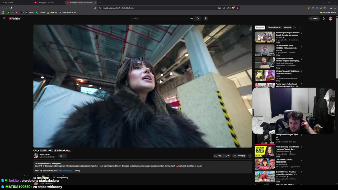Screen dimensions: 338x190
Task: Open browser main menu icon
Action: 335,8
